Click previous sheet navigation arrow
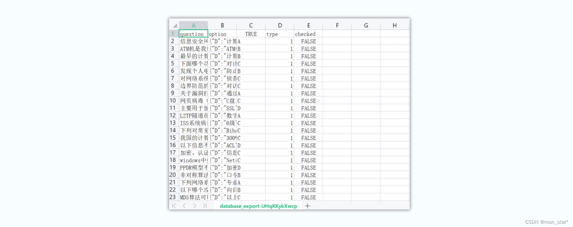This screenshot has width=573, height=227. point(184,206)
